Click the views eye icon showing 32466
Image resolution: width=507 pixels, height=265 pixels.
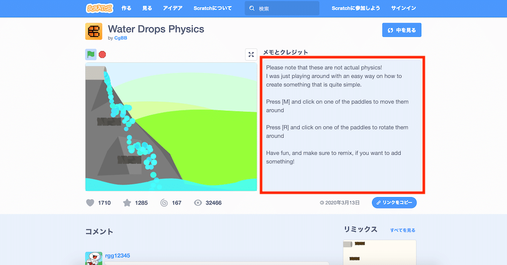tap(198, 203)
